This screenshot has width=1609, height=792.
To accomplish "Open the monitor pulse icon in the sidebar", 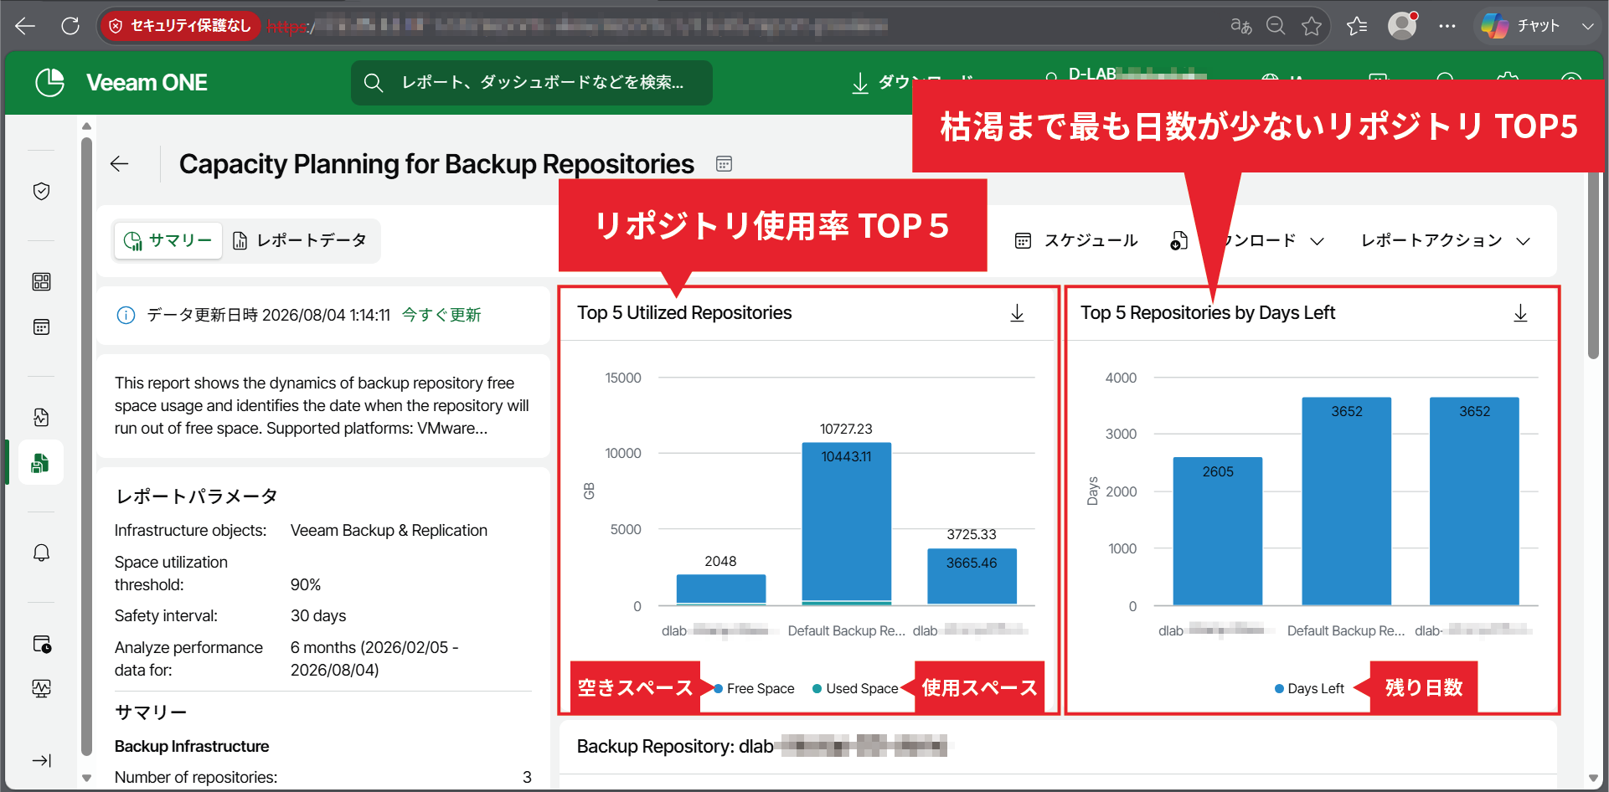I will [x=41, y=688].
